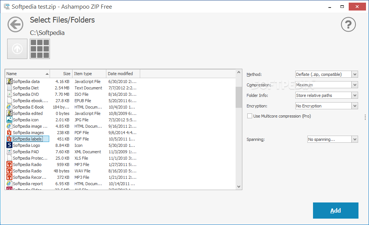Select the Softpedia edited file name
Viewport: 369px width, 225px height.
coord(28,113)
